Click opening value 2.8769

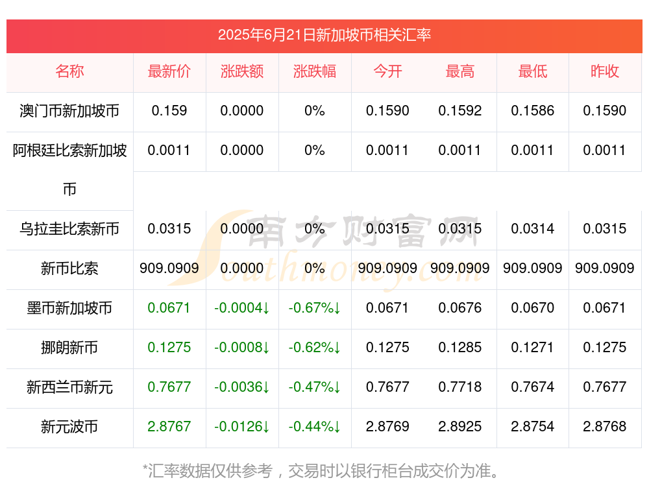tap(387, 426)
